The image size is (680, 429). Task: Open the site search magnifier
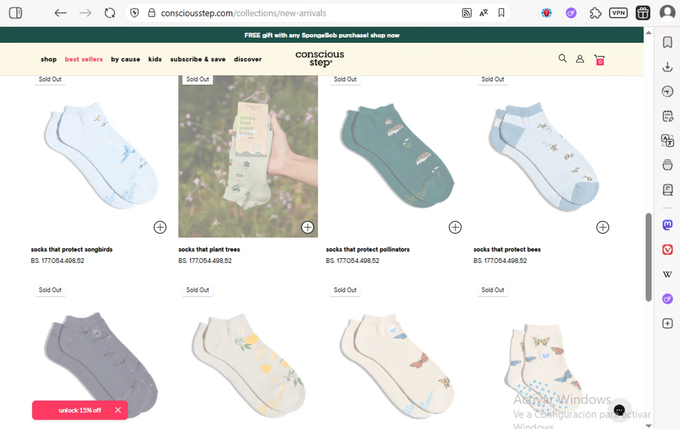(x=563, y=58)
